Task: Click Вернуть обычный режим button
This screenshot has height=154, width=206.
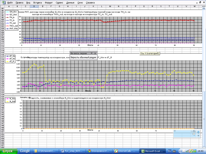Action: tap(84, 57)
